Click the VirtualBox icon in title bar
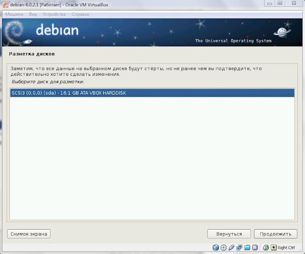Image resolution: width=305 pixels, height=254 pixels. click(x=6, y=5)
